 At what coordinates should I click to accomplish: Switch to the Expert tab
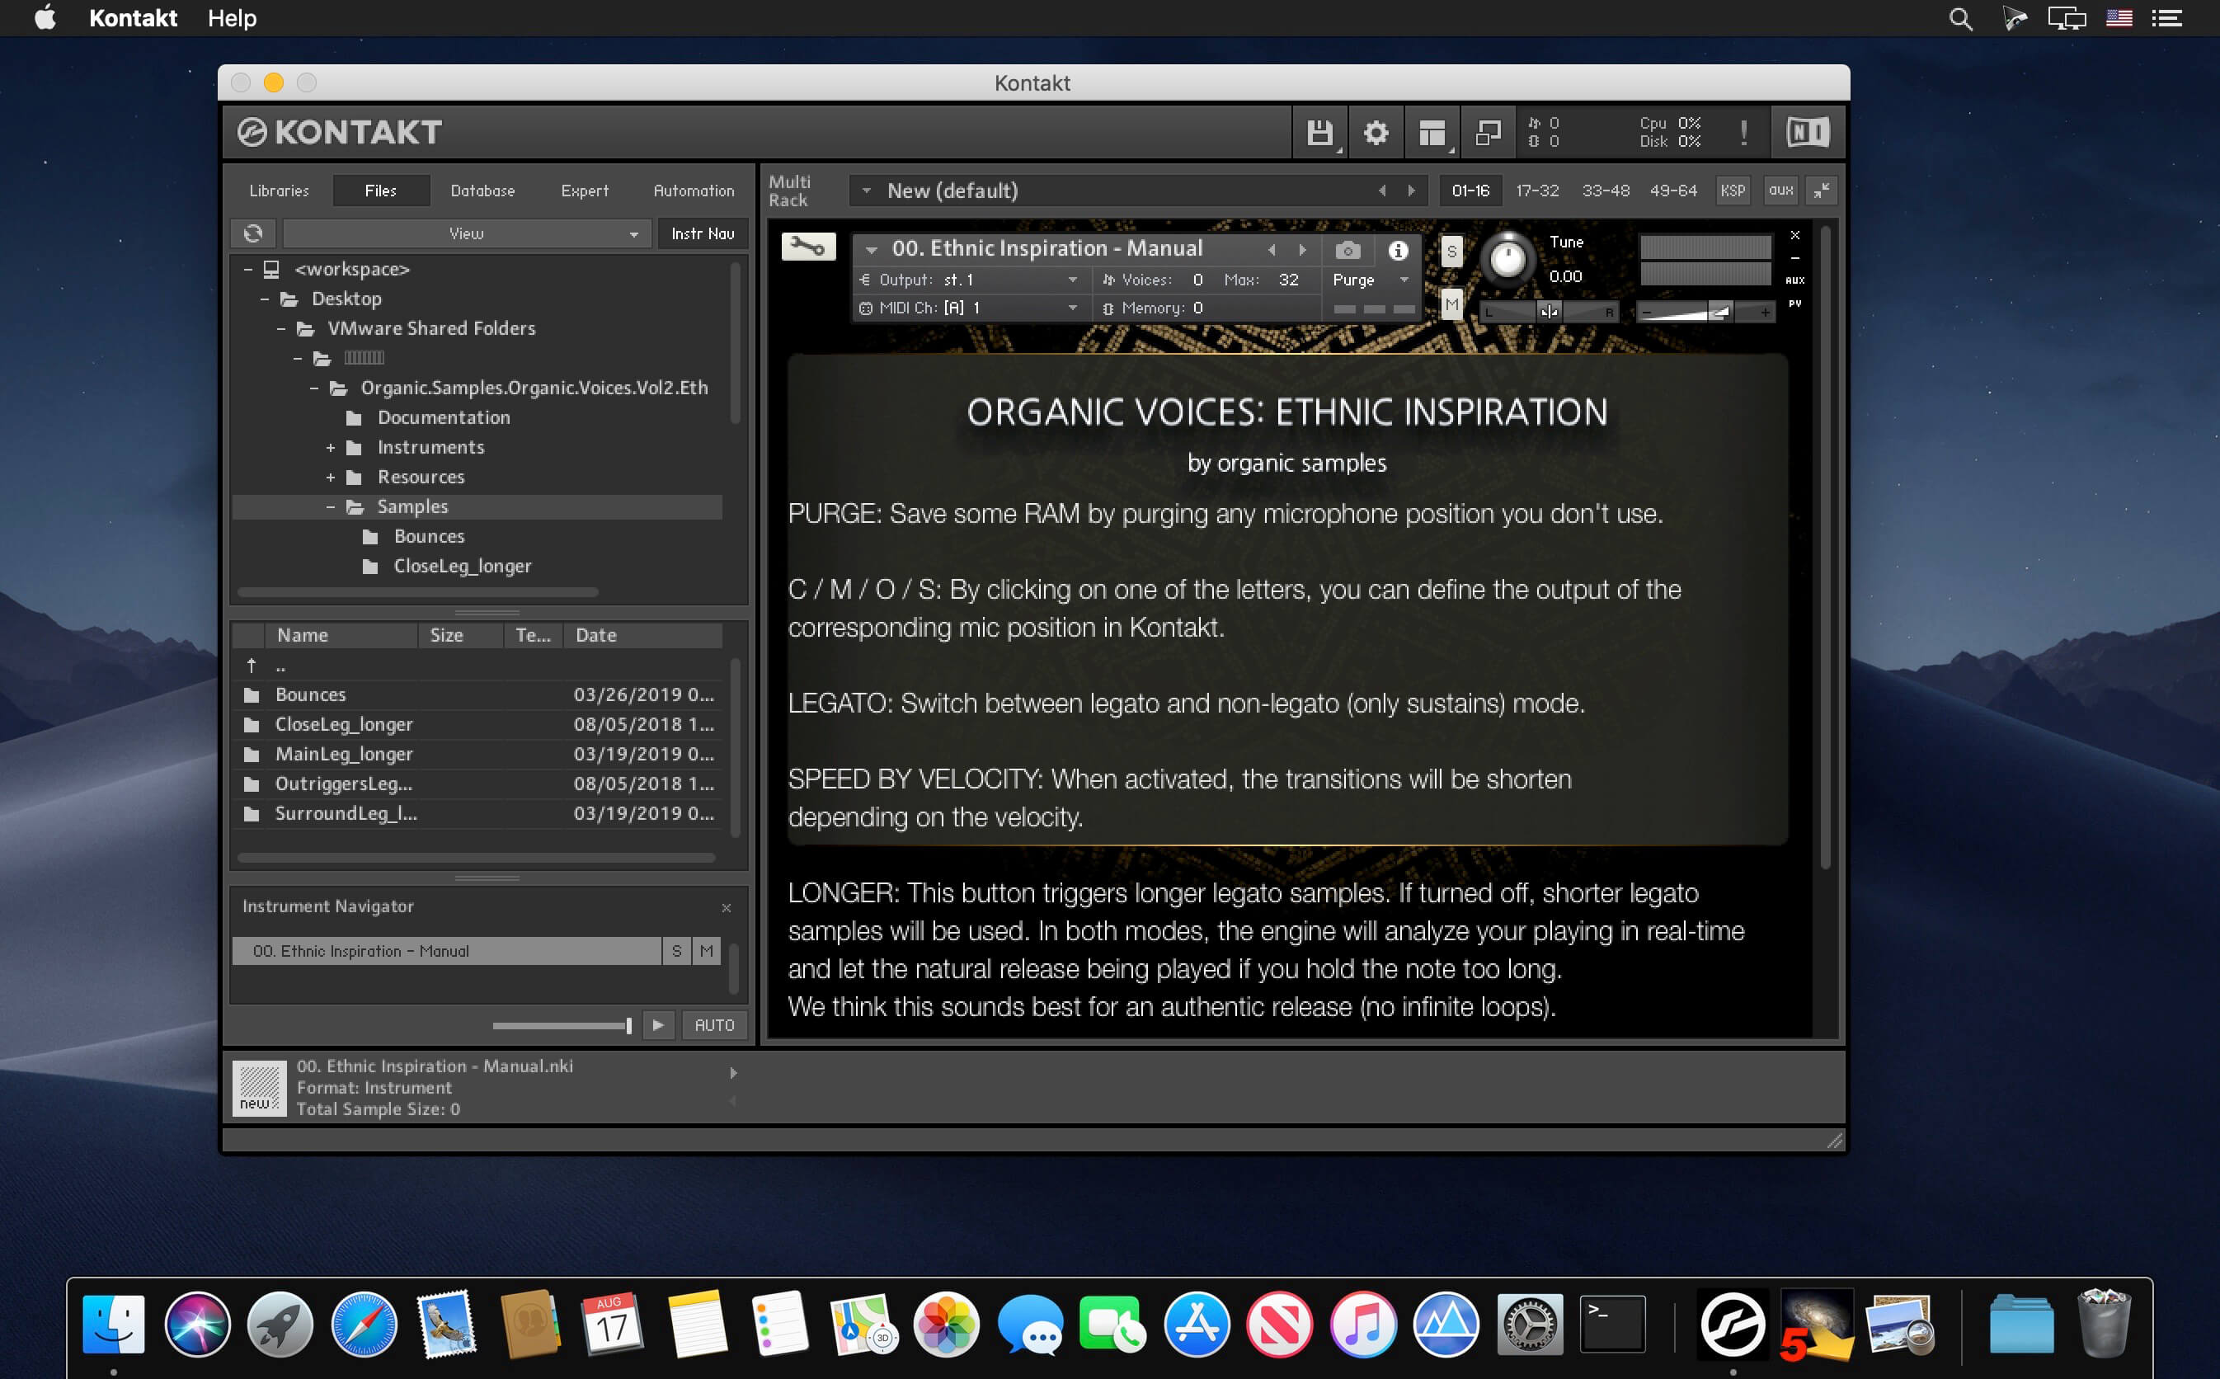point(585,191)
